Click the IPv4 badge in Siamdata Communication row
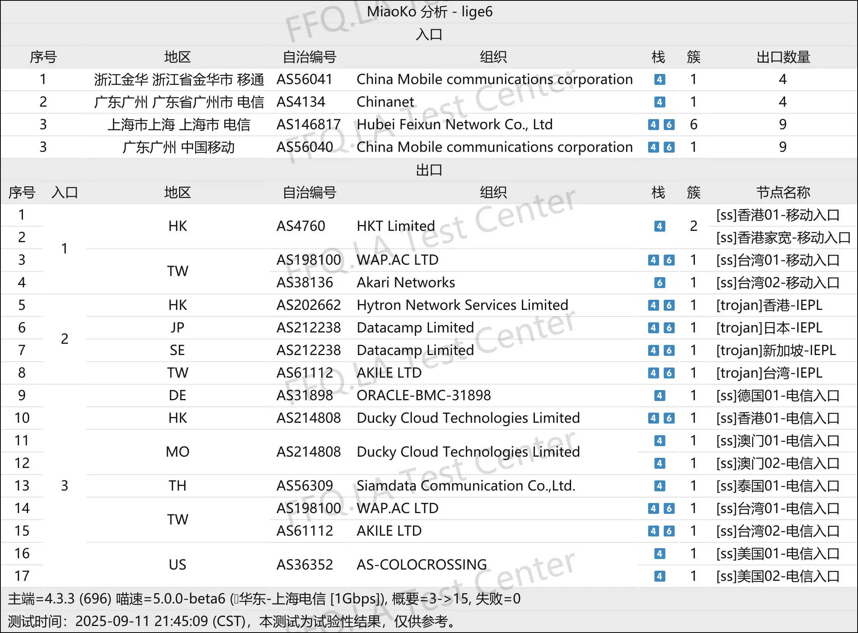Viewport: 858px width, 633px height. 659,486
